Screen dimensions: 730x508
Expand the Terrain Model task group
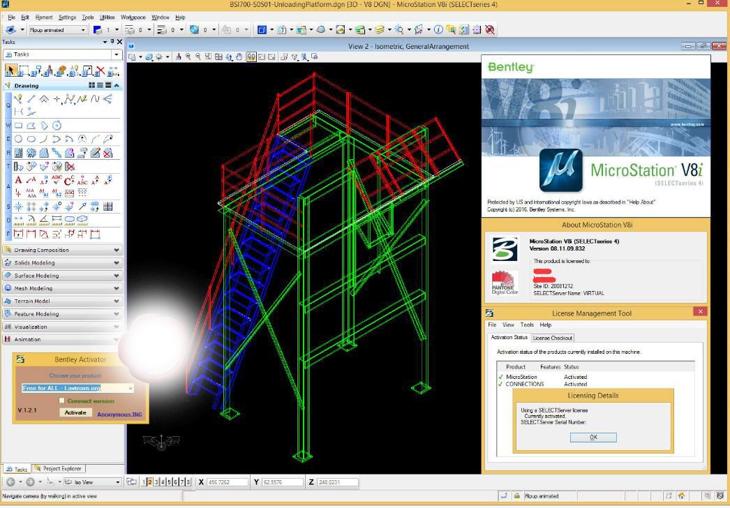(x=62, y=301)
